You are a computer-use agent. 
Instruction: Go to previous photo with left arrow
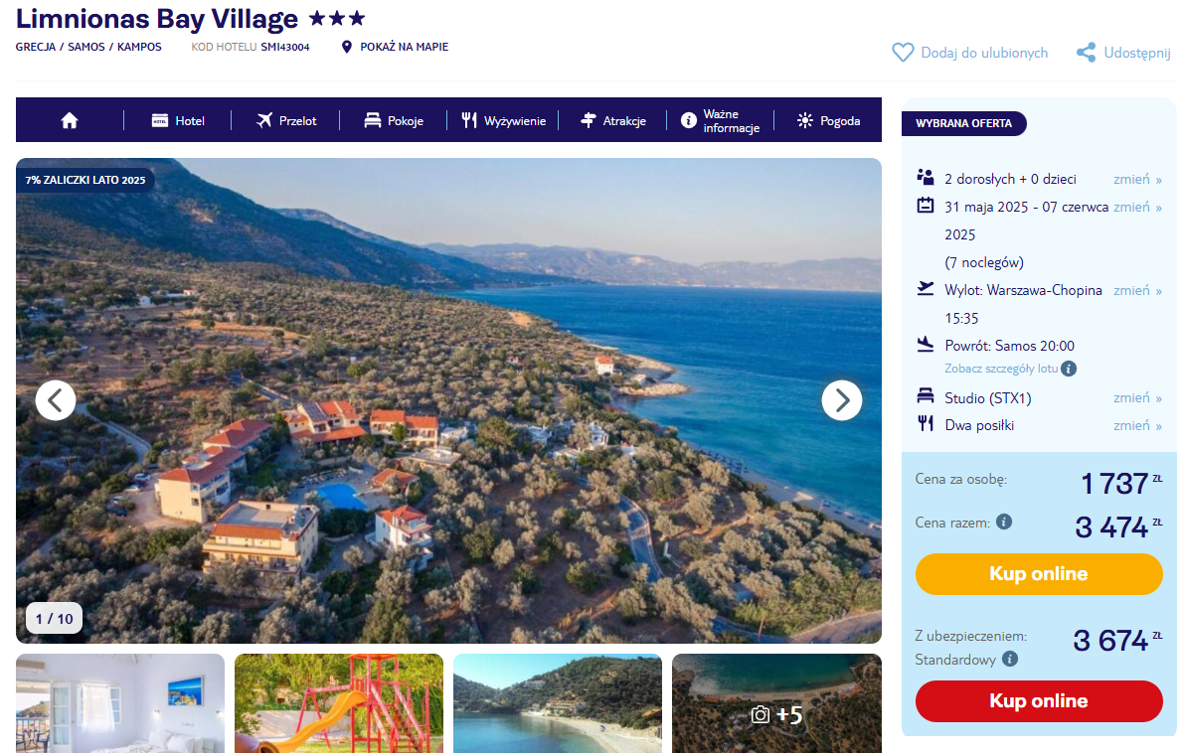point(56,400)
